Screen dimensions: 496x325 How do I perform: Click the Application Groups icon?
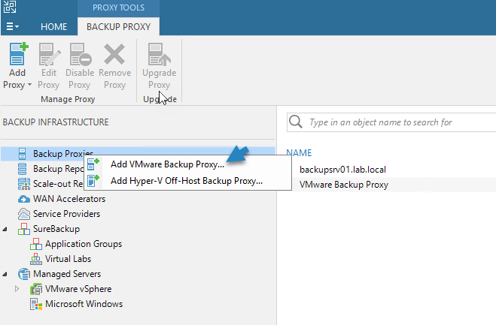click(36, 244)
